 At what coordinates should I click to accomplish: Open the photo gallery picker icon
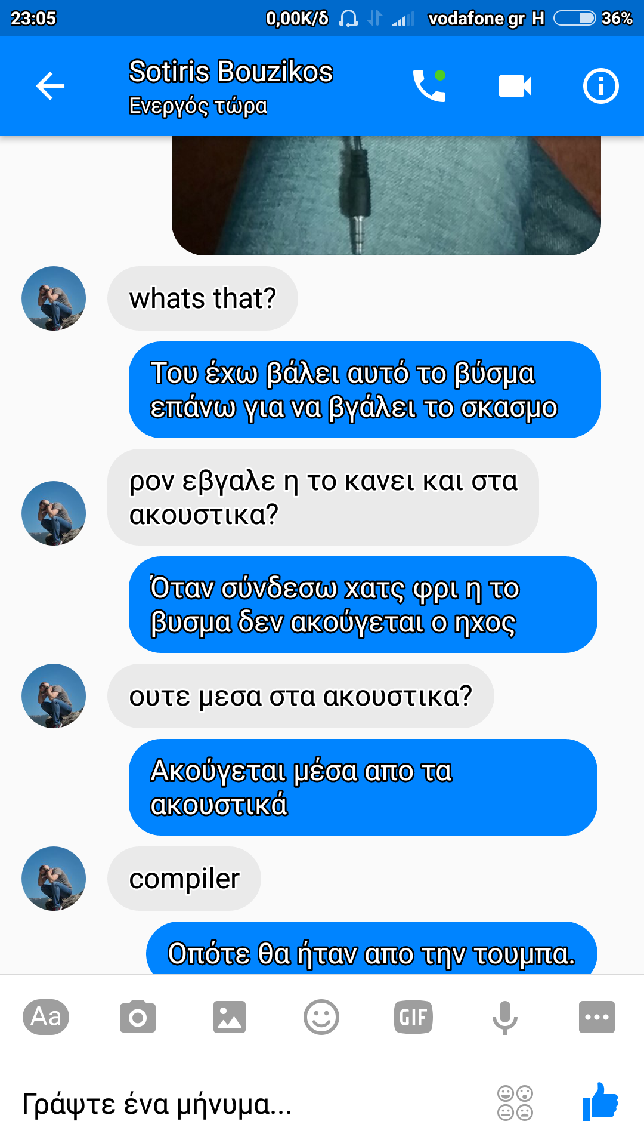(230, 1016)
